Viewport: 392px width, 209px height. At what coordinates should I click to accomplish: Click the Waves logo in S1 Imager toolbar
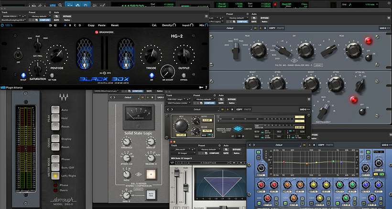(x=172, y=163)
